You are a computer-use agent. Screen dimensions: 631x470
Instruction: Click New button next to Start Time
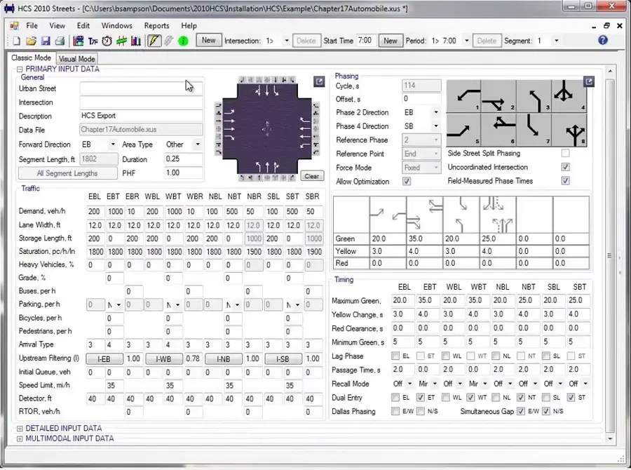pyautogui.click(x=391, y=41)
